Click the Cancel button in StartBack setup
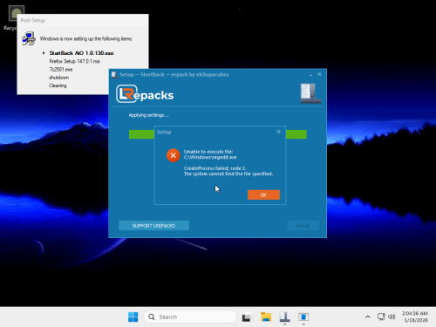436x327 pixels. tap(303, 226)
